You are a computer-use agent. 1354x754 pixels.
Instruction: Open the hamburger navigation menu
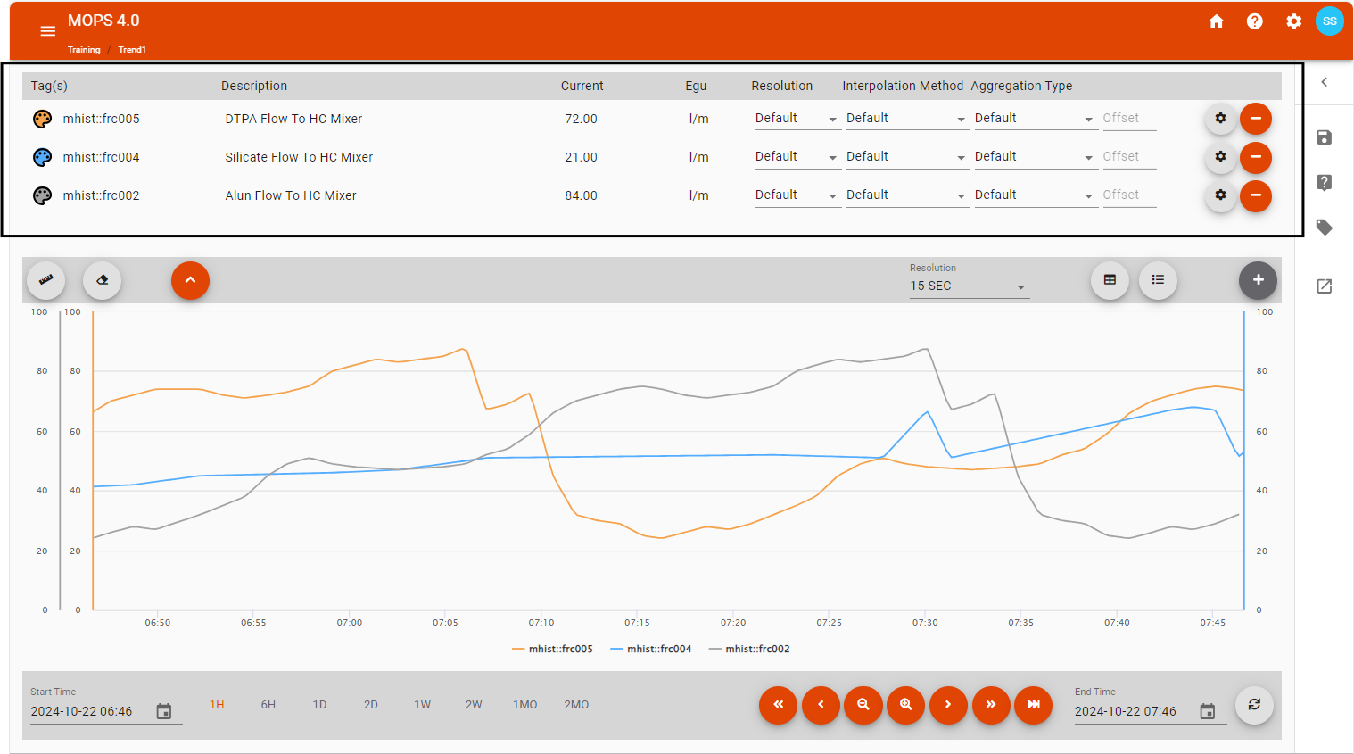[x=48, y=31]
